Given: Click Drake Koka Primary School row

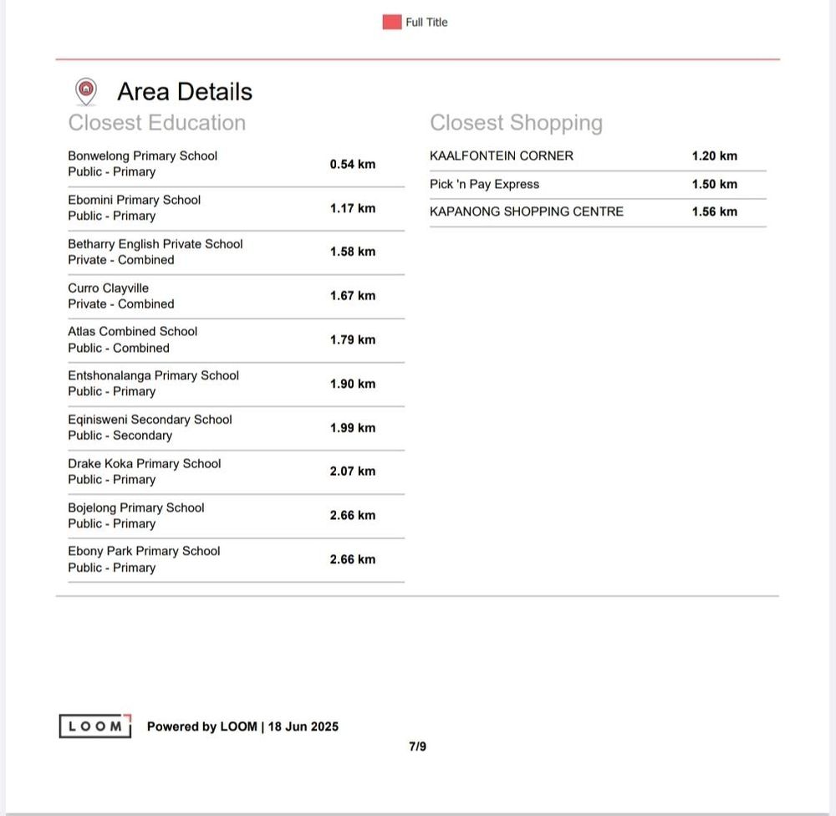Looking at the screenshot, I should coord(144,464).
